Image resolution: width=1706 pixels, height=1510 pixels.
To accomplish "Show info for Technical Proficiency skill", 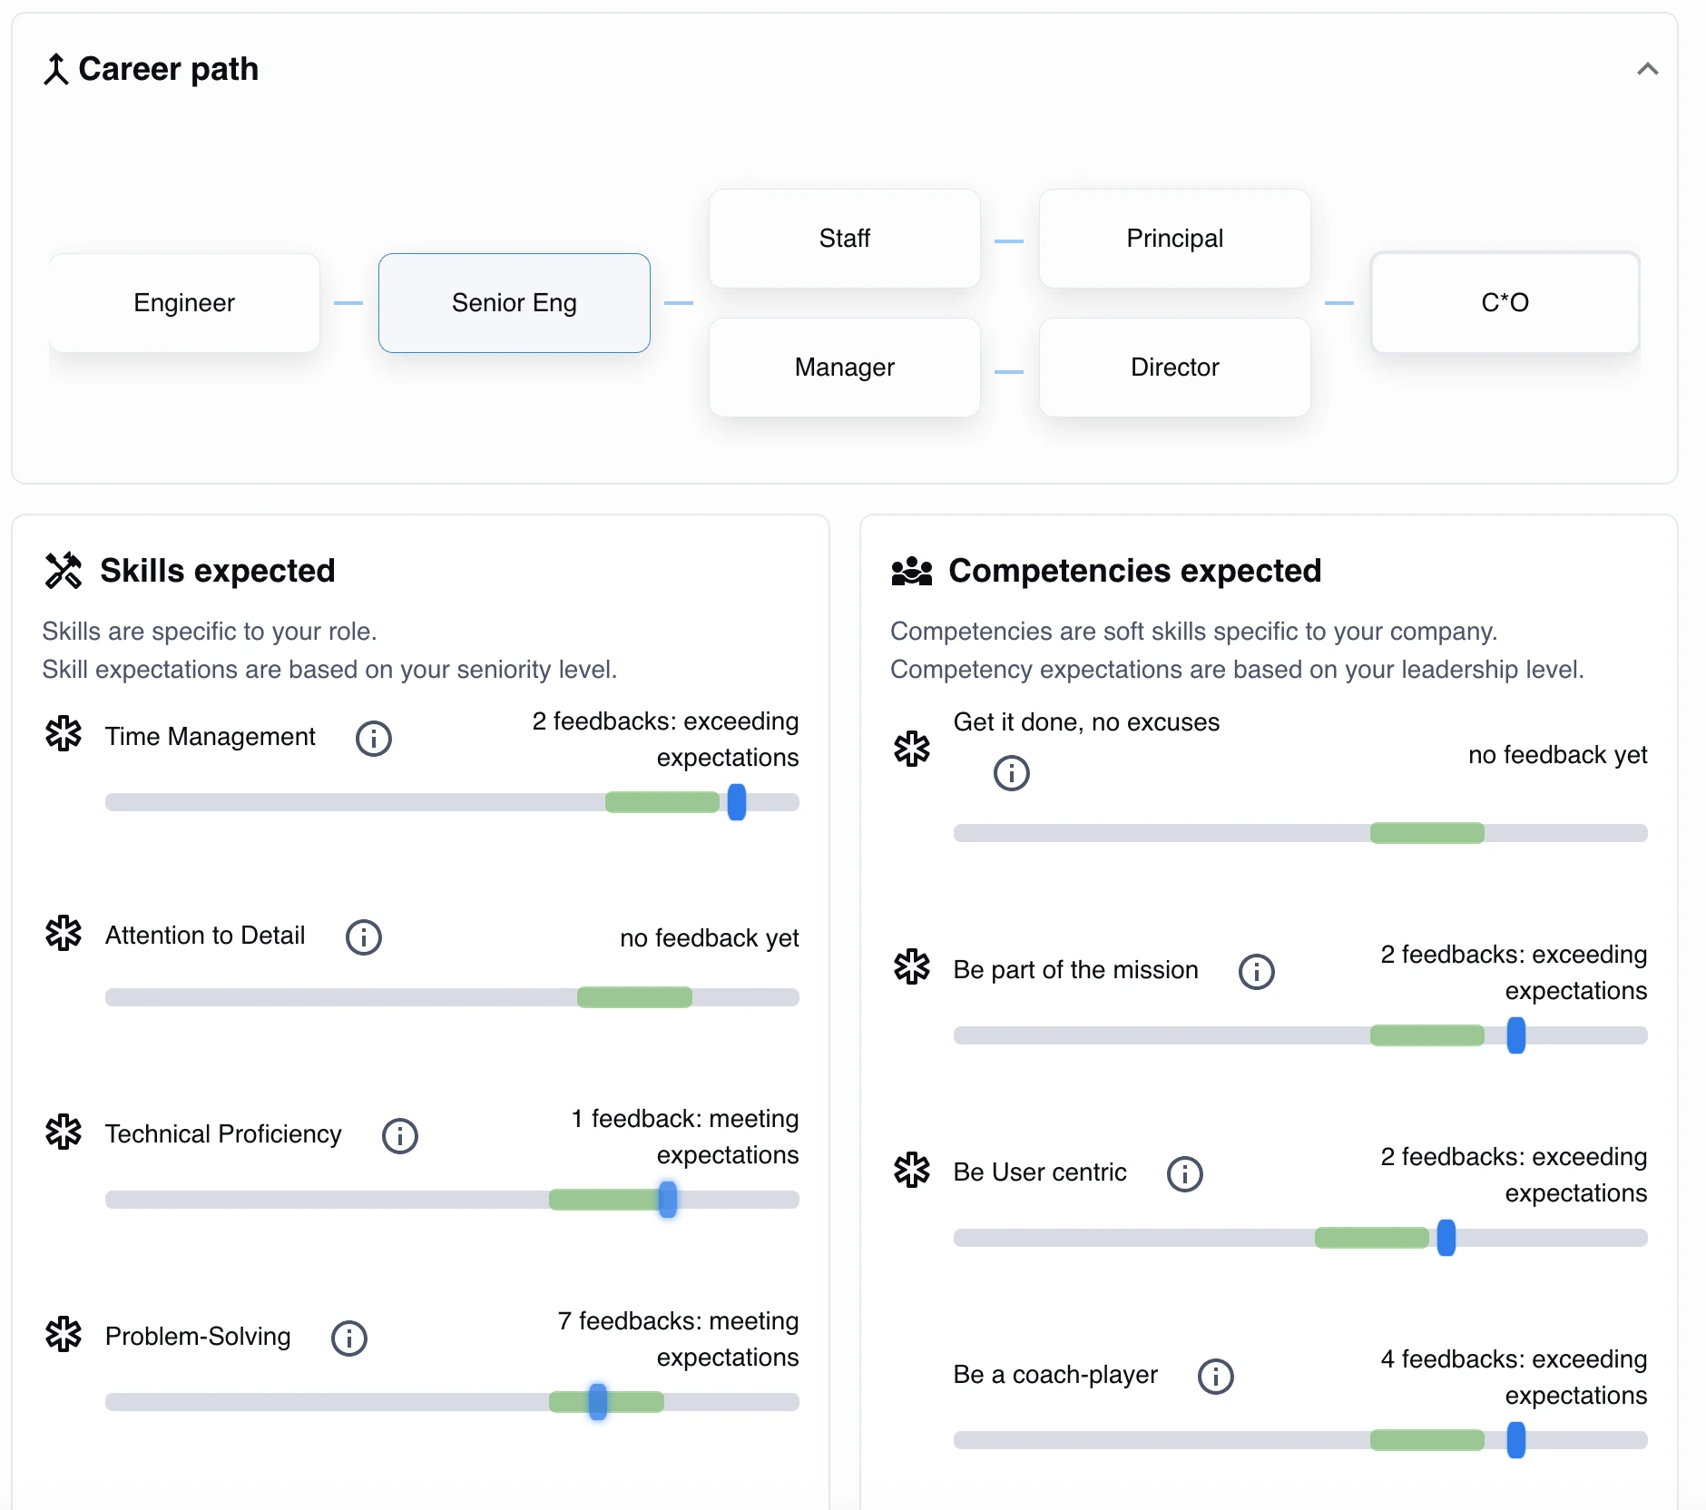I will click(x=400, y=1136).
